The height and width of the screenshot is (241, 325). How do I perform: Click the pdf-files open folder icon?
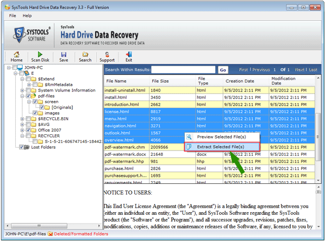(33, 96)
